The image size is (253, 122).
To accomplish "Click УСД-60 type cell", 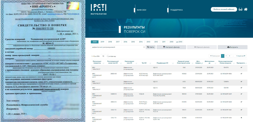I will click(141, 94).
